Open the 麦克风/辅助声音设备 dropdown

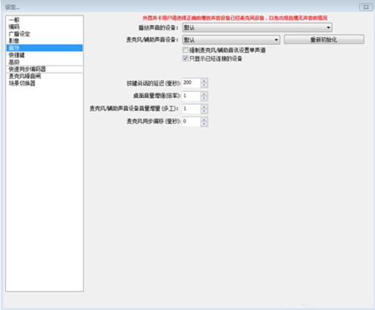coord(231,40)
